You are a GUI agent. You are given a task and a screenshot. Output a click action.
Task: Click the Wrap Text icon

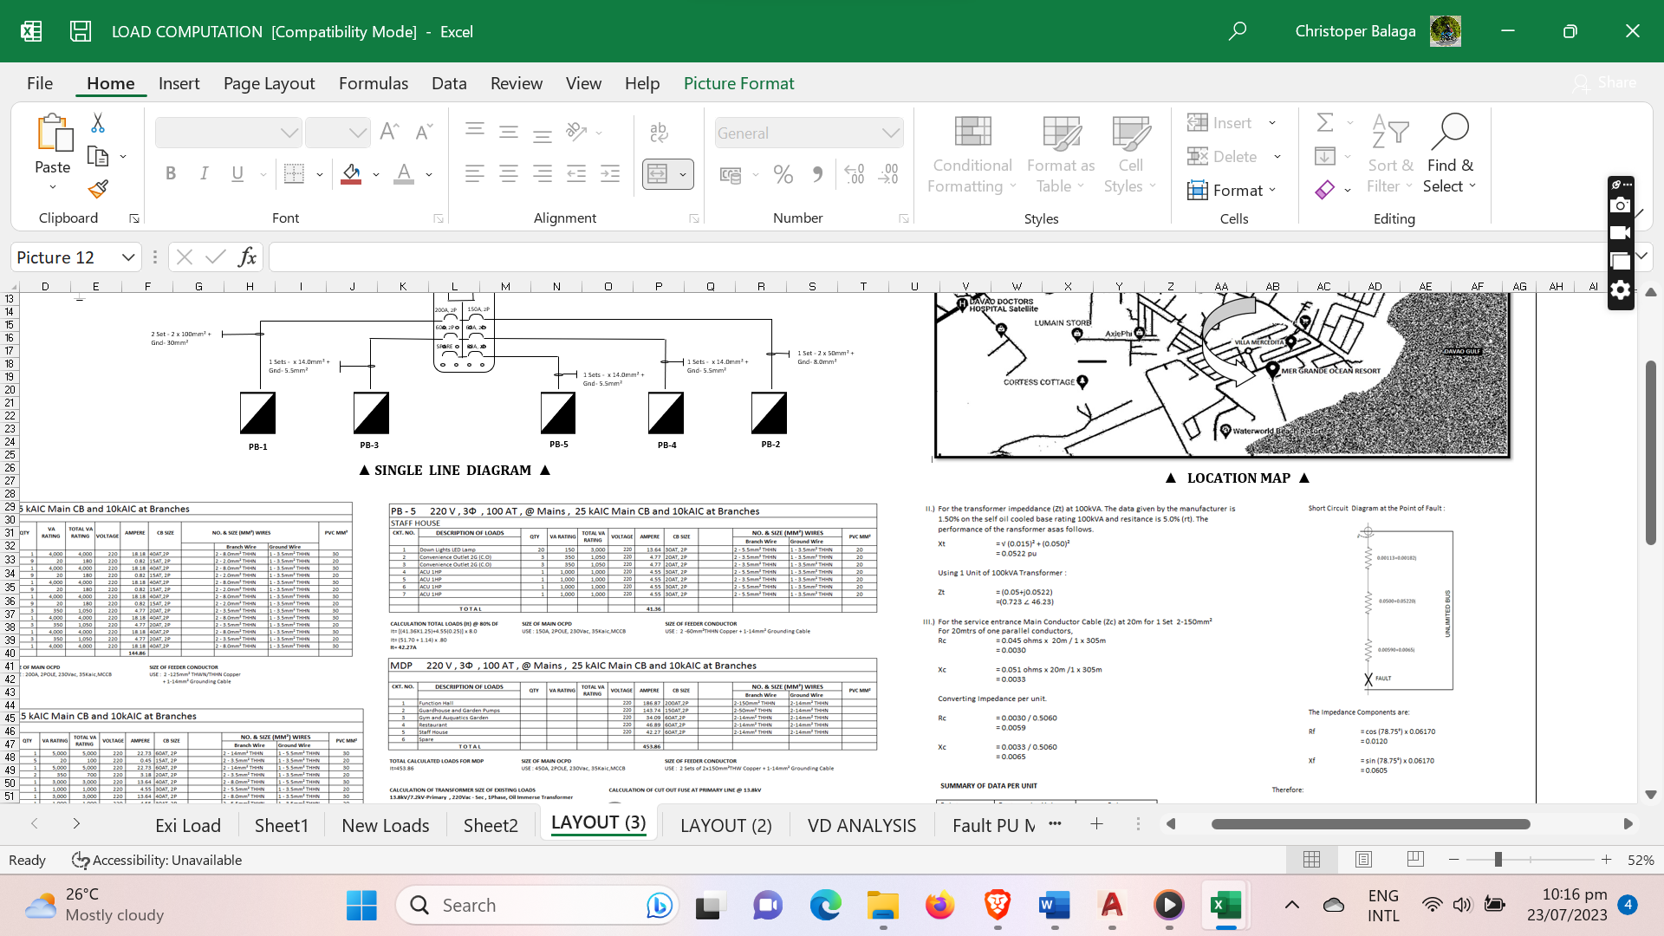[x=659, y=132]
